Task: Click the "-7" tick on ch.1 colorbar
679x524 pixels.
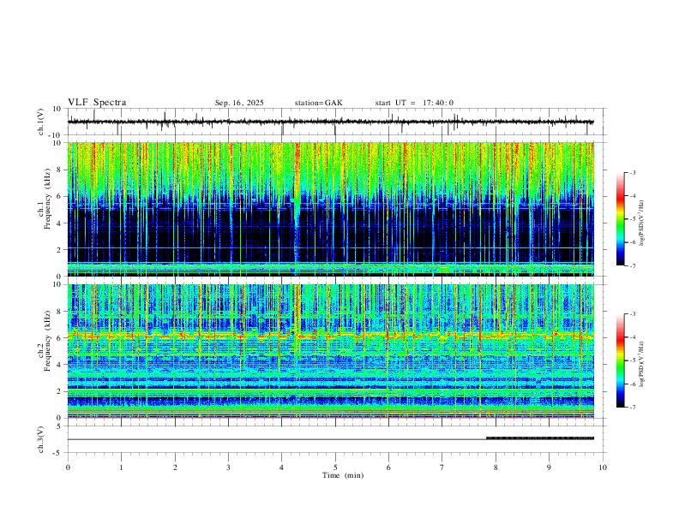Action: point(632,265)
